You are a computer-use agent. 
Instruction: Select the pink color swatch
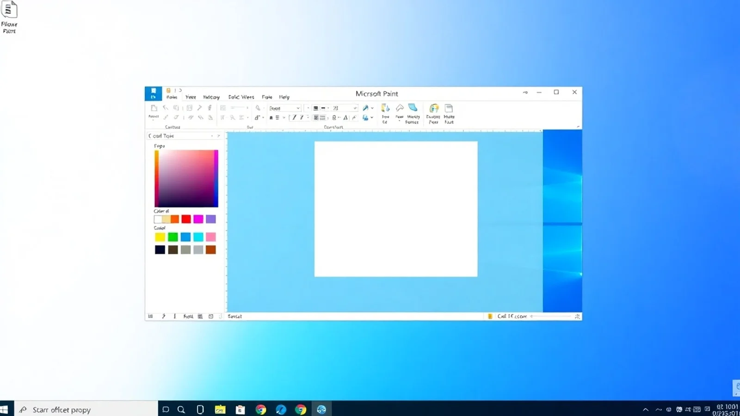(211, 237)
